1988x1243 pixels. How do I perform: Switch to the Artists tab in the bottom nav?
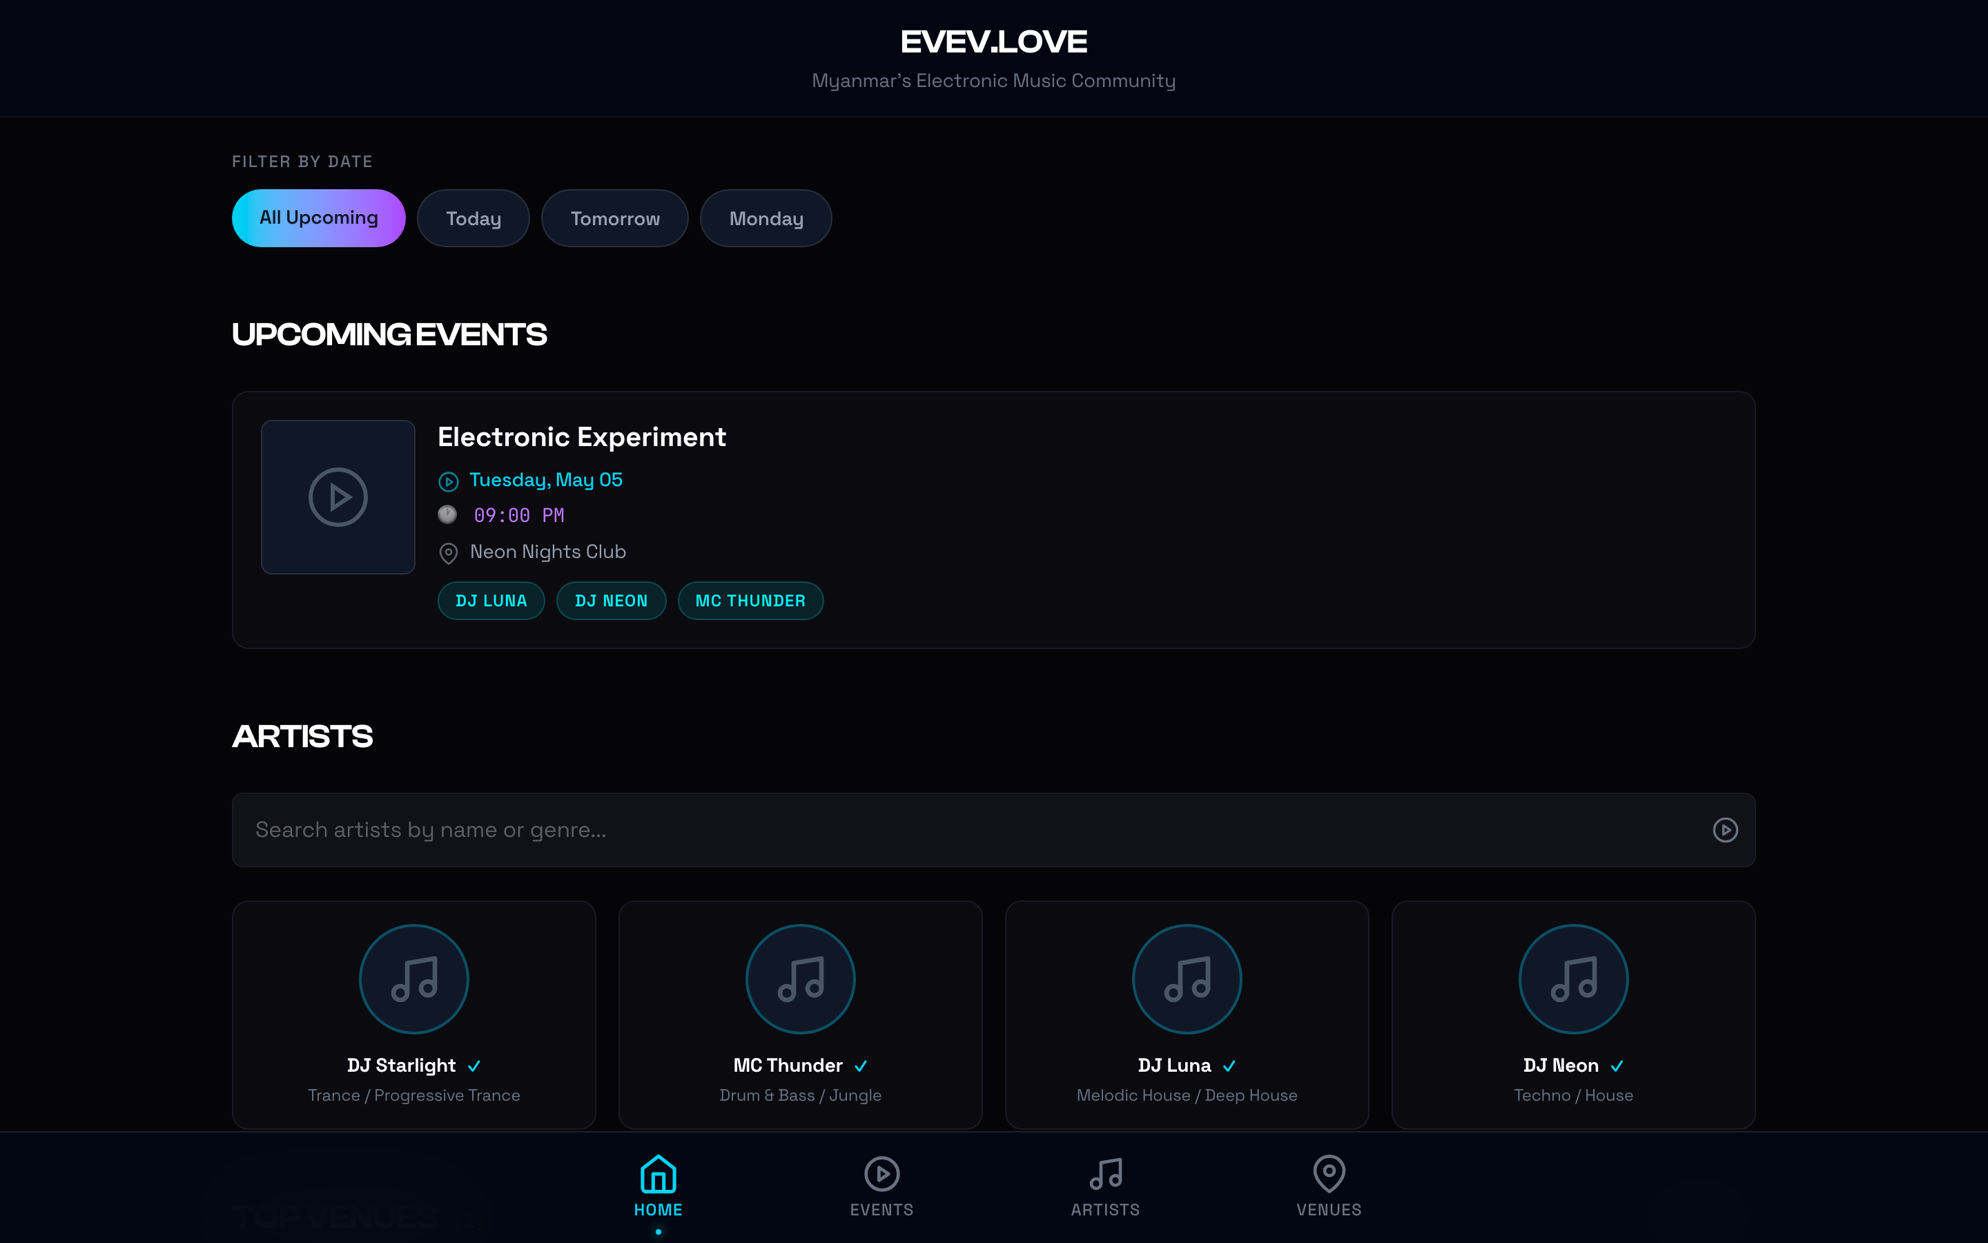pos(1105,1186)
